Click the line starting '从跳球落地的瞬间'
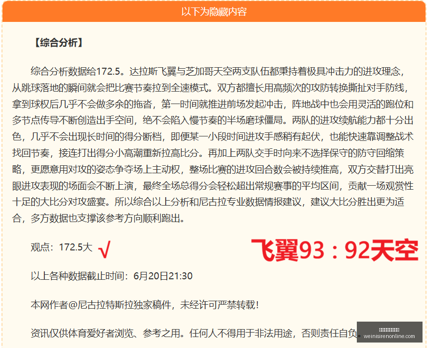 (x=210, y=88)
